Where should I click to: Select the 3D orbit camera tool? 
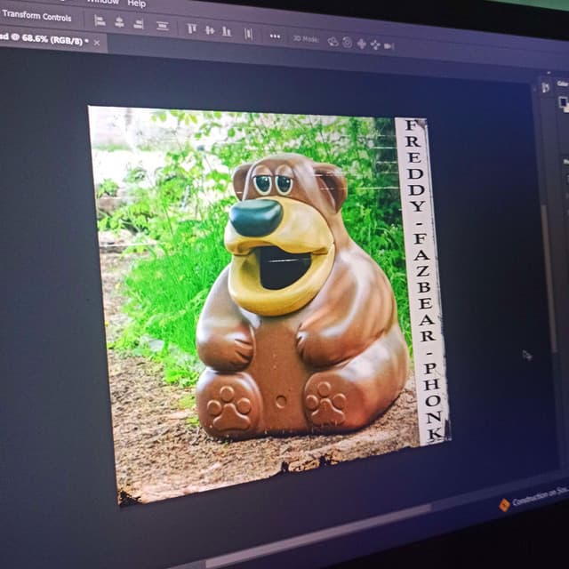tap(333, 42)
